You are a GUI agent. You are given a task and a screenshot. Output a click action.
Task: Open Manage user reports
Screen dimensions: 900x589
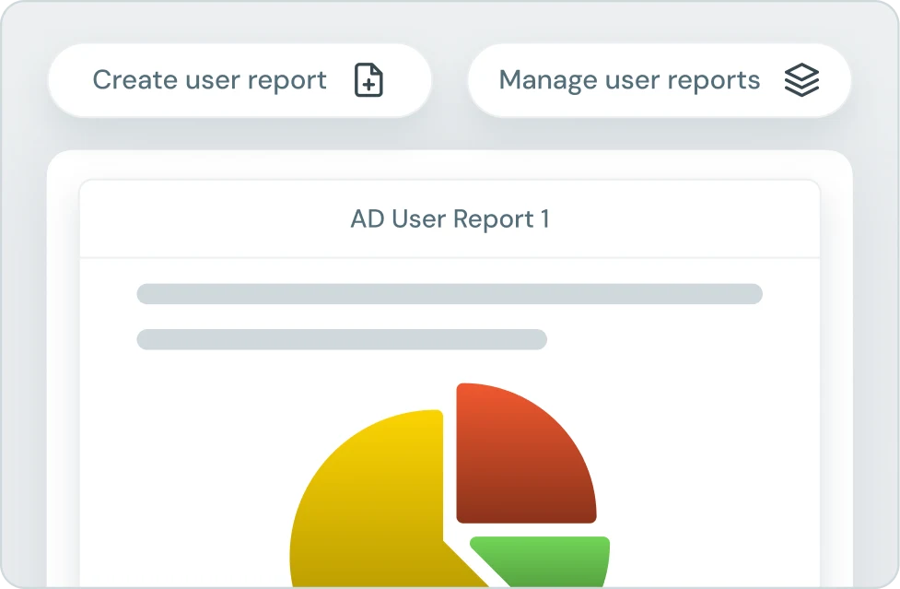click(659, 80)
